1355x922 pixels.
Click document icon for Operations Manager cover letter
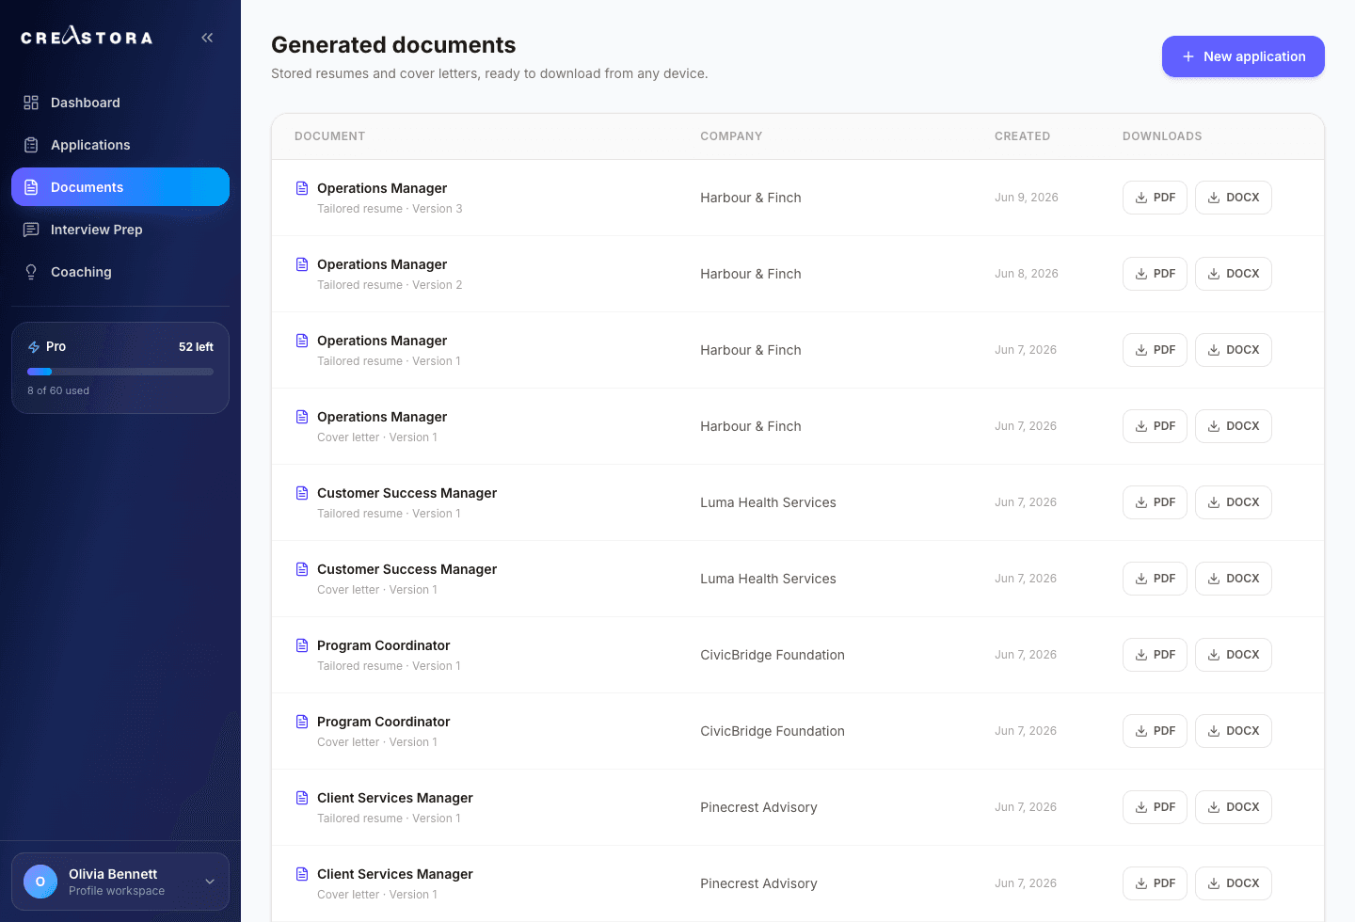pyautogui.click(x=302, y=417)
